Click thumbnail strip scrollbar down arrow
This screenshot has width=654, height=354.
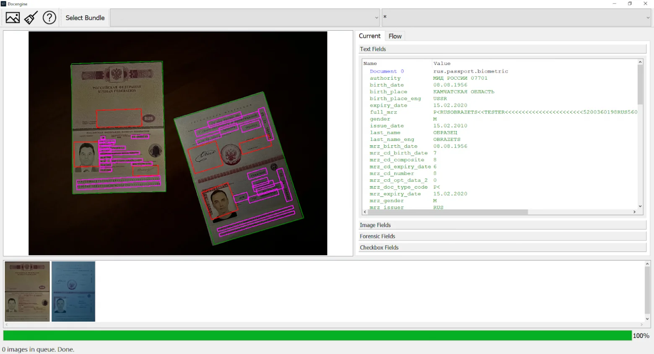point(647,319)
